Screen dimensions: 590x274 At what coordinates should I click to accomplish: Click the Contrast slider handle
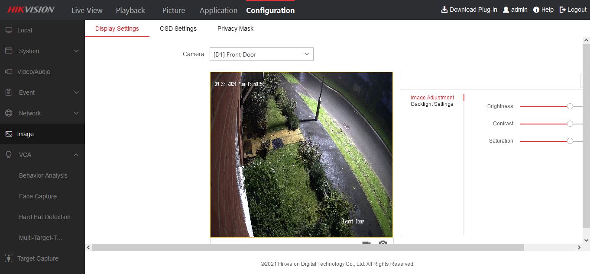coord(570,124)
